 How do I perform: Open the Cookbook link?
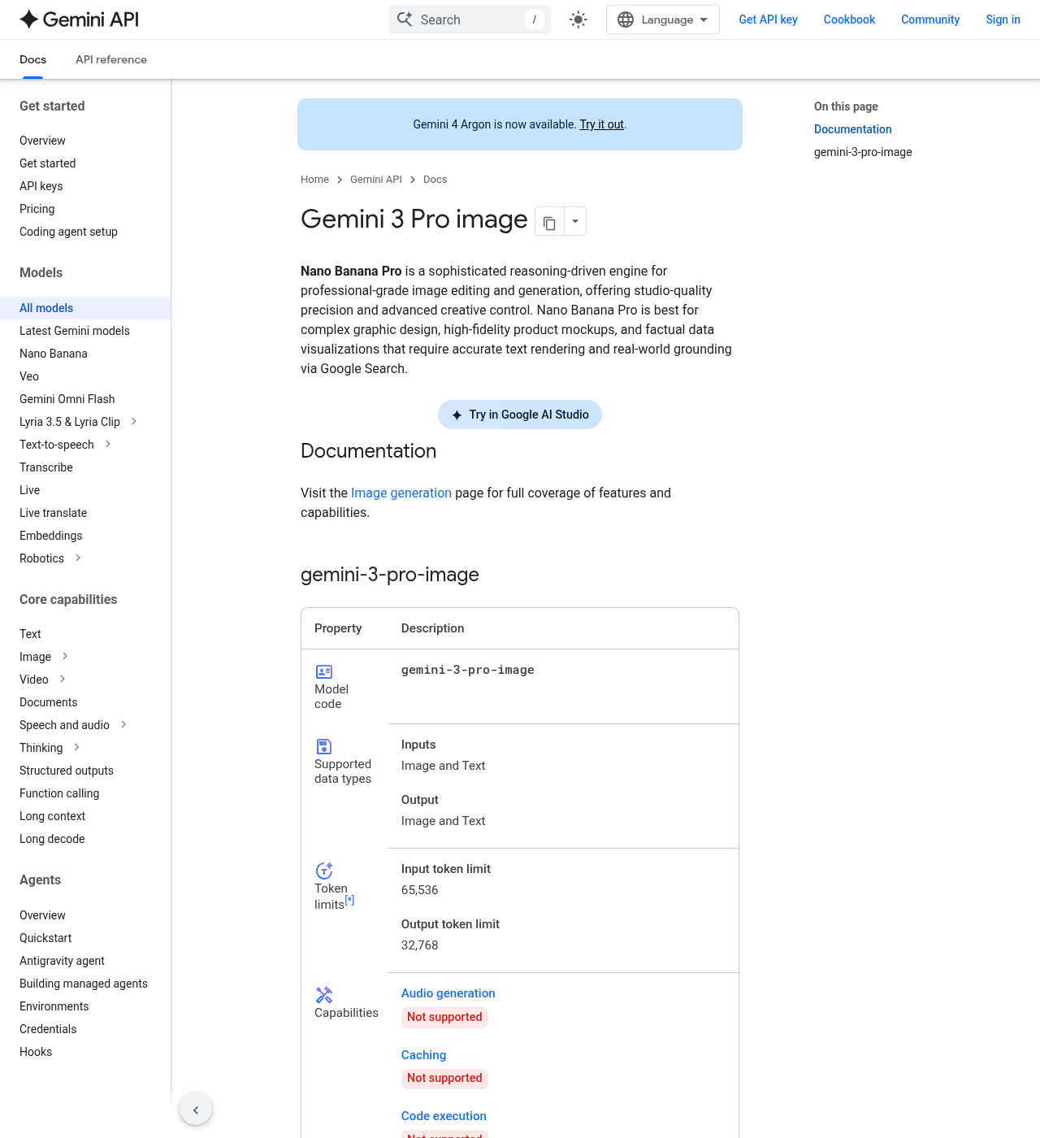[849, 20]
